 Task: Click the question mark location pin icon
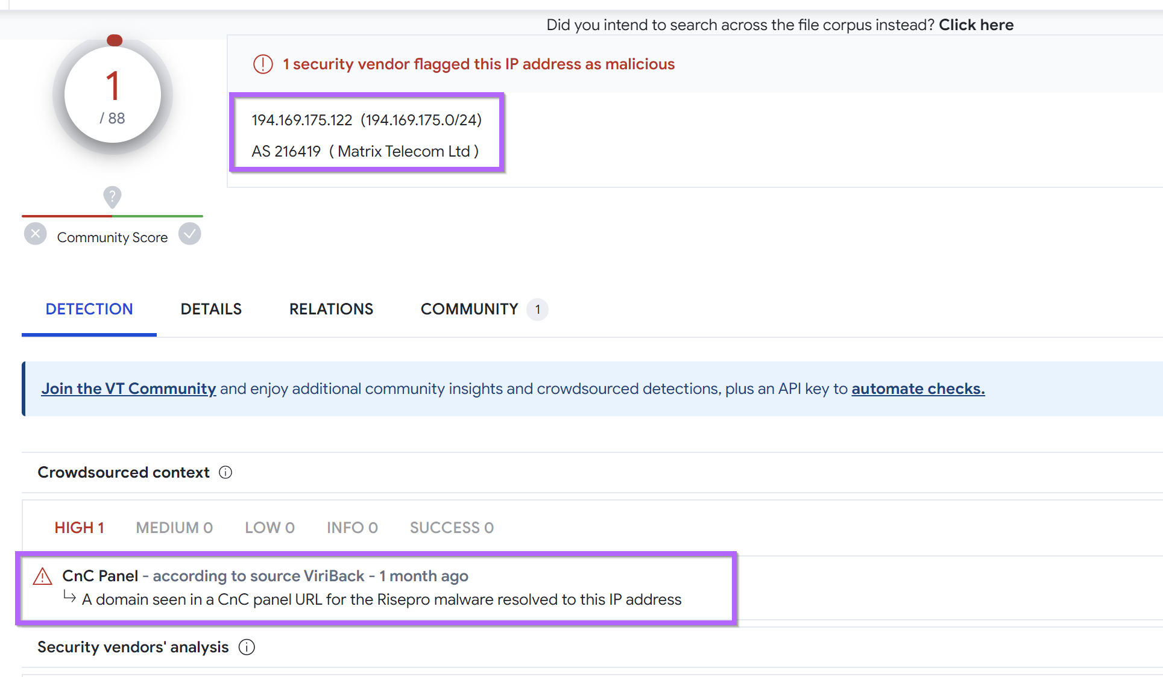pyautogui.click(x=112, y=196)
